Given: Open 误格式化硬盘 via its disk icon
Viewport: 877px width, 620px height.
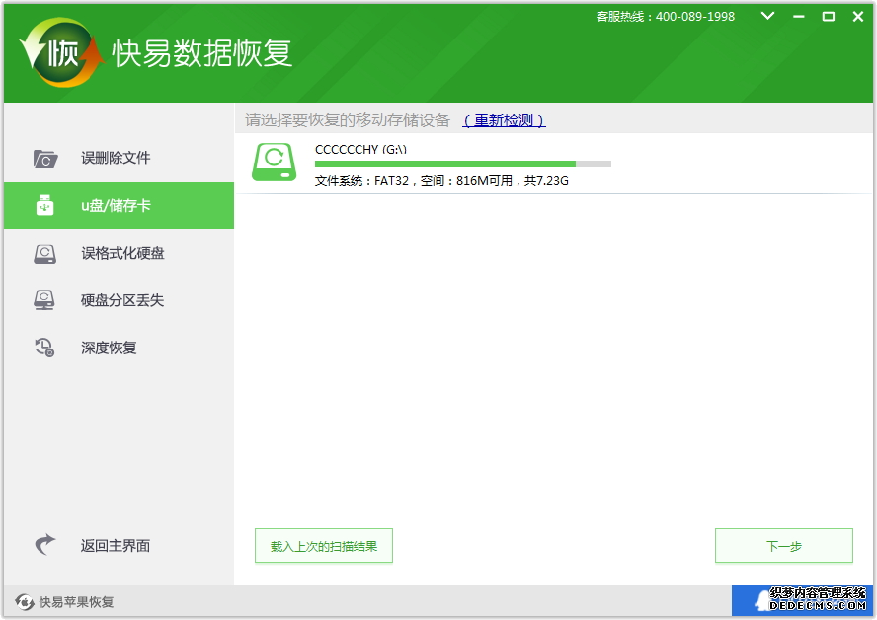Looking at the screenshot, I should 45,254.
